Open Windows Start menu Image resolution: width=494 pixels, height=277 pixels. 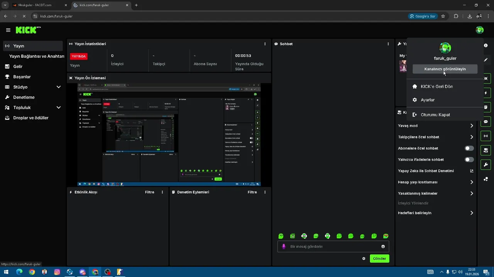click(x=7, y=272)
